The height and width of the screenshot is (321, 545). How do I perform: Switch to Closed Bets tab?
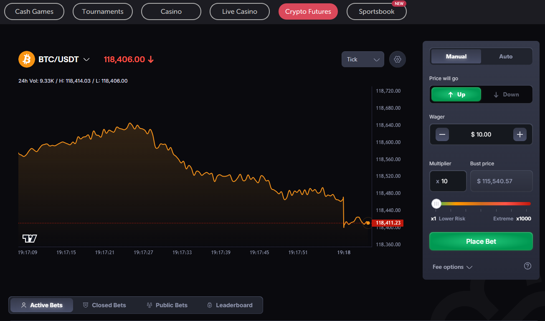click(104, 305)
